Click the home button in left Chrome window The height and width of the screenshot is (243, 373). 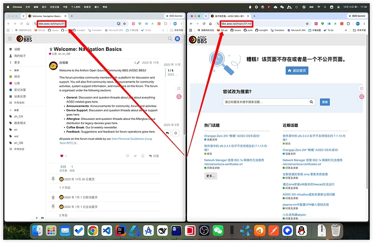click(x=28, y=24)
